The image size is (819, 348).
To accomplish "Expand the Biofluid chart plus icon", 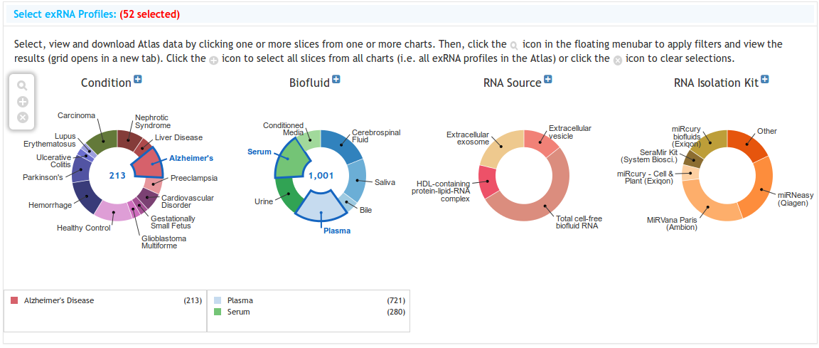I will tap(336, 79).
